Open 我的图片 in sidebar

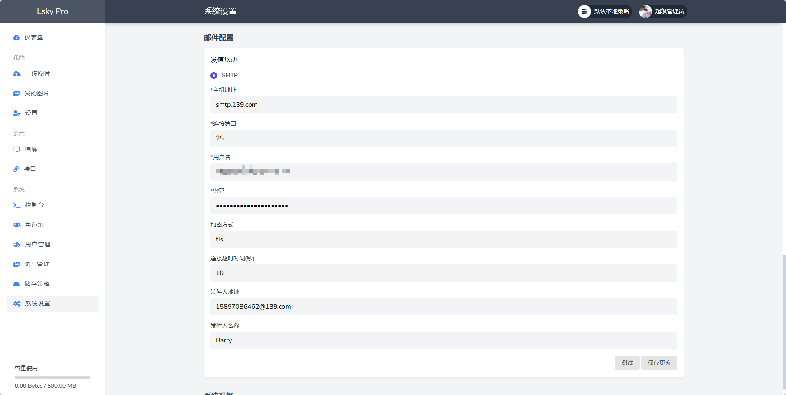pos(53,94)
